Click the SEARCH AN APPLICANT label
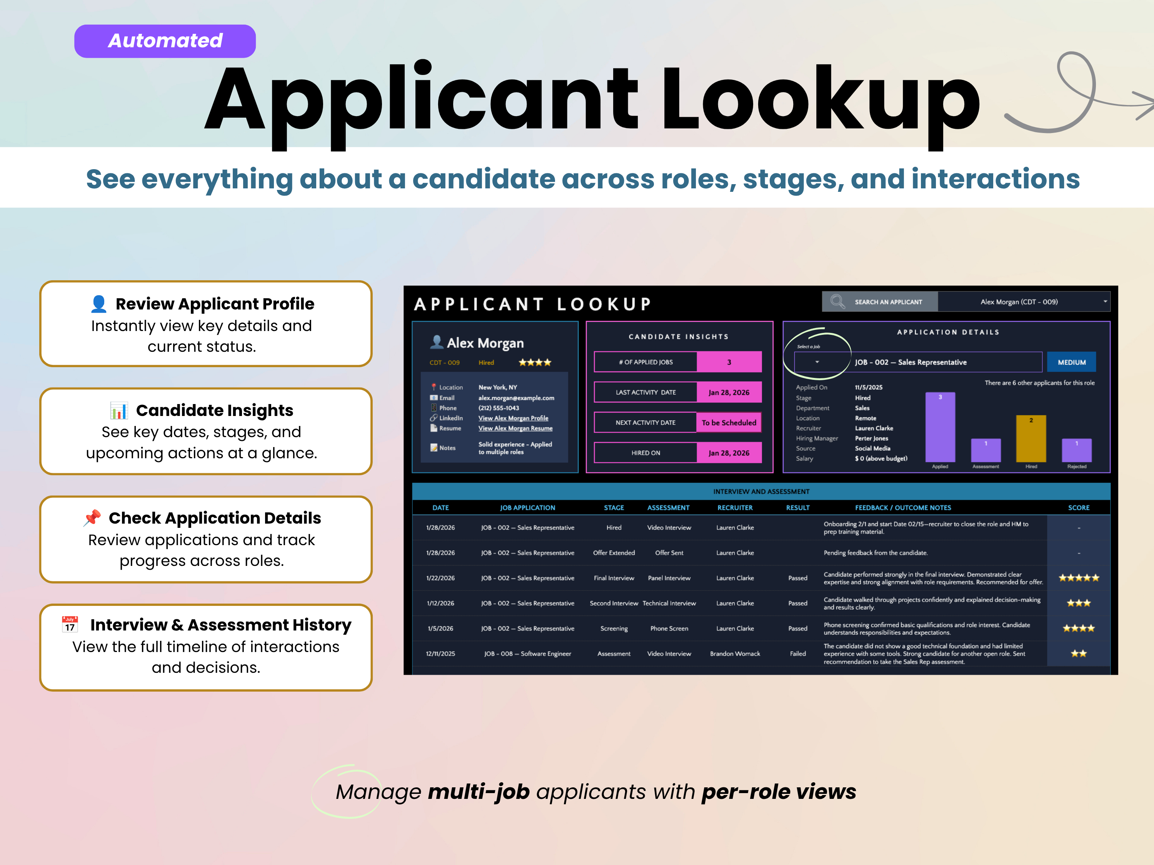 coord(888,302)
